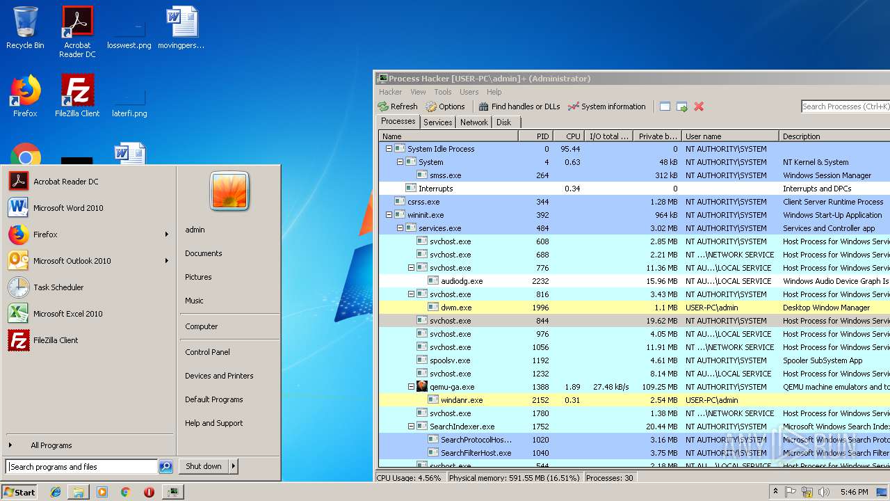The height and width of the screenshot is (501, 890).
Task: Open the Hacker menu
Action: point(390,92)
